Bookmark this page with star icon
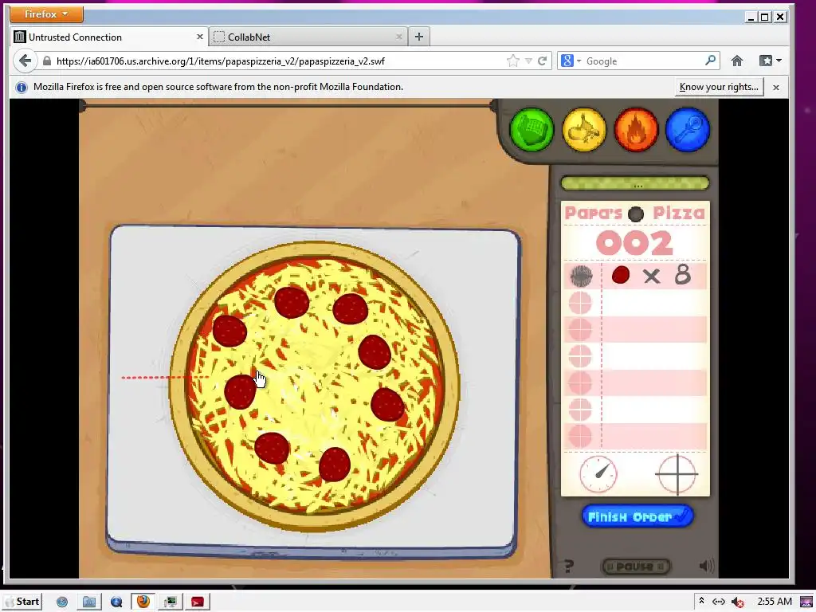This screenshot has height=612, width=816. click(x=512, y=61)
